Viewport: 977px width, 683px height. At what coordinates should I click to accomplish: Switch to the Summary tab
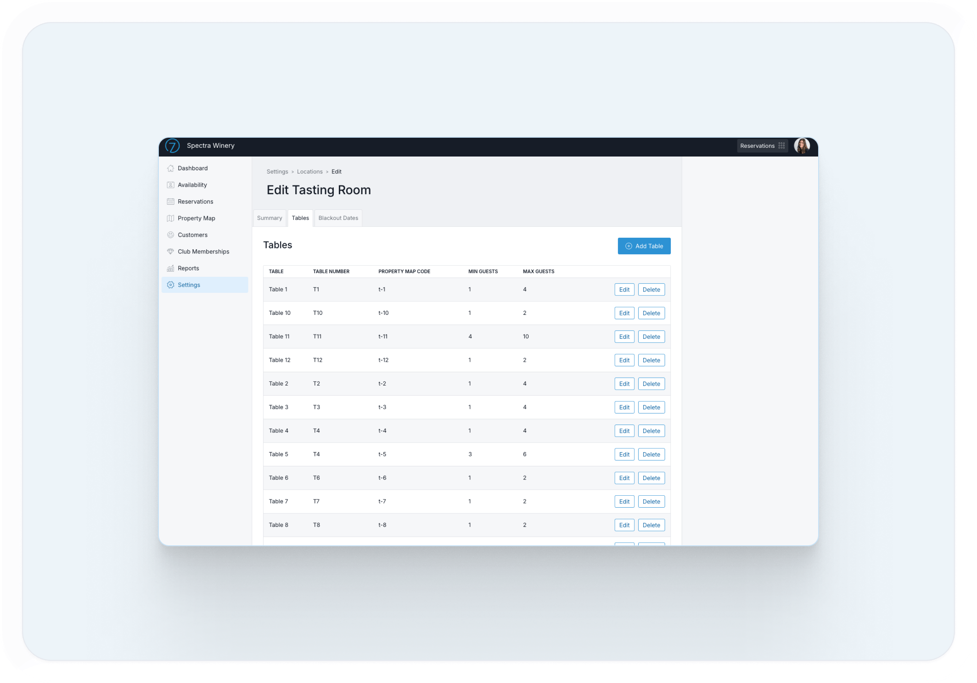point(270,218)
